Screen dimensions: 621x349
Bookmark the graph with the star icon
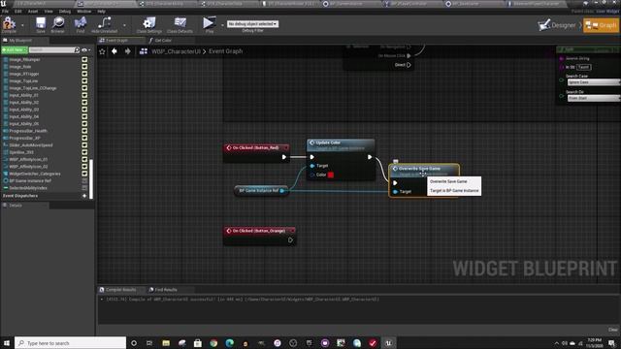tap(102, 51)
